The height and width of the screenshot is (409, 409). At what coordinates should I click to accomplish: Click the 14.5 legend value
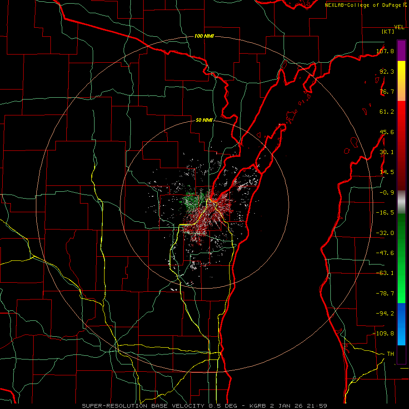point(387,172)
